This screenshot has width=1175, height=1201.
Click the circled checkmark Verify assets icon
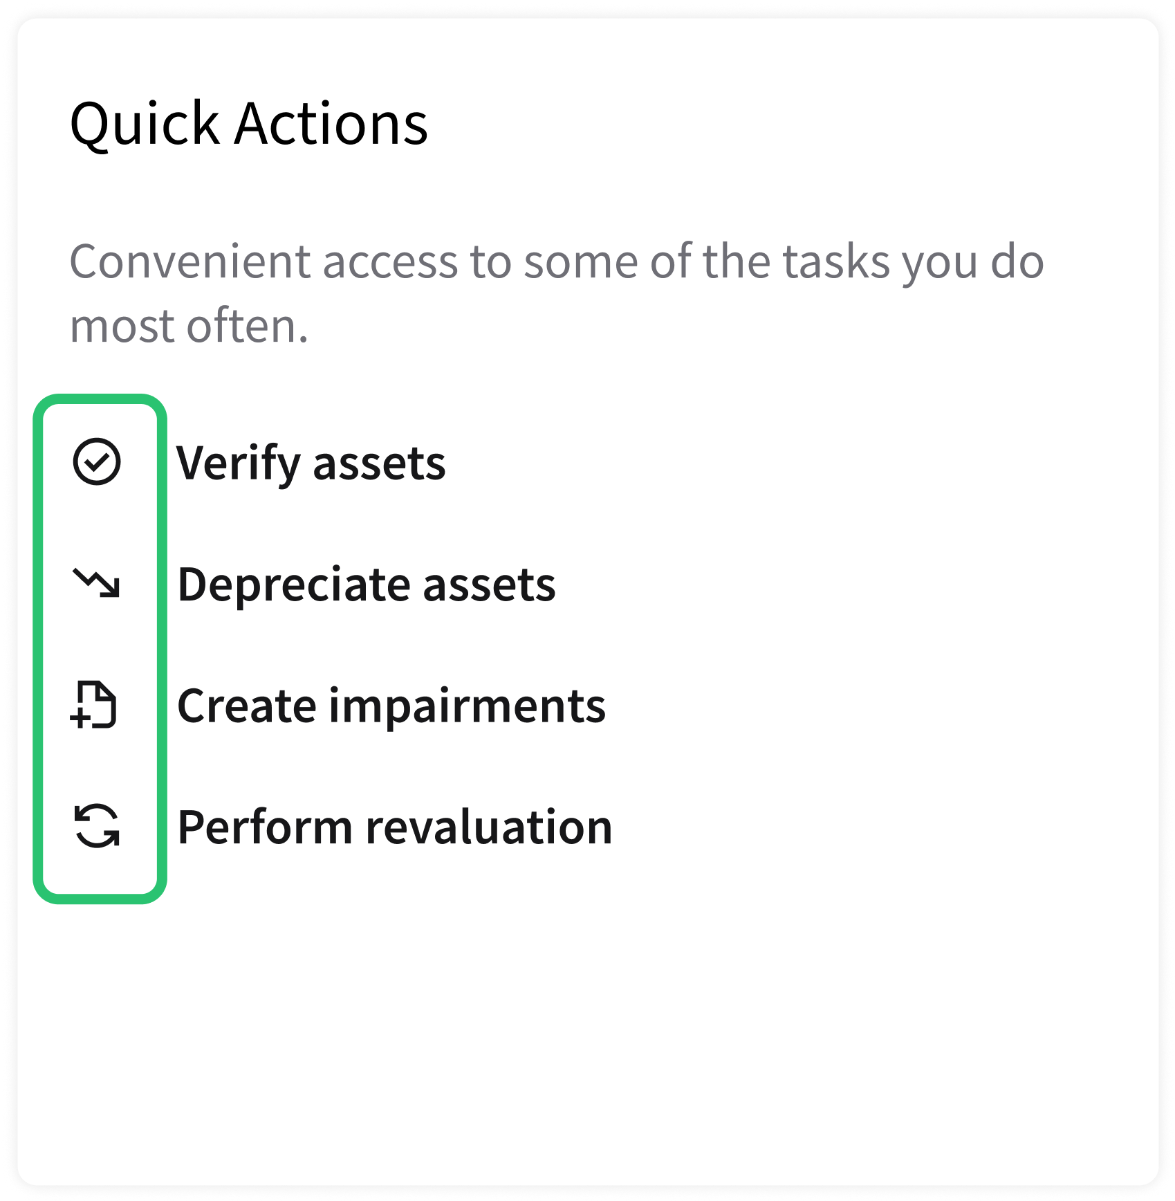click(x=96, y=461)
